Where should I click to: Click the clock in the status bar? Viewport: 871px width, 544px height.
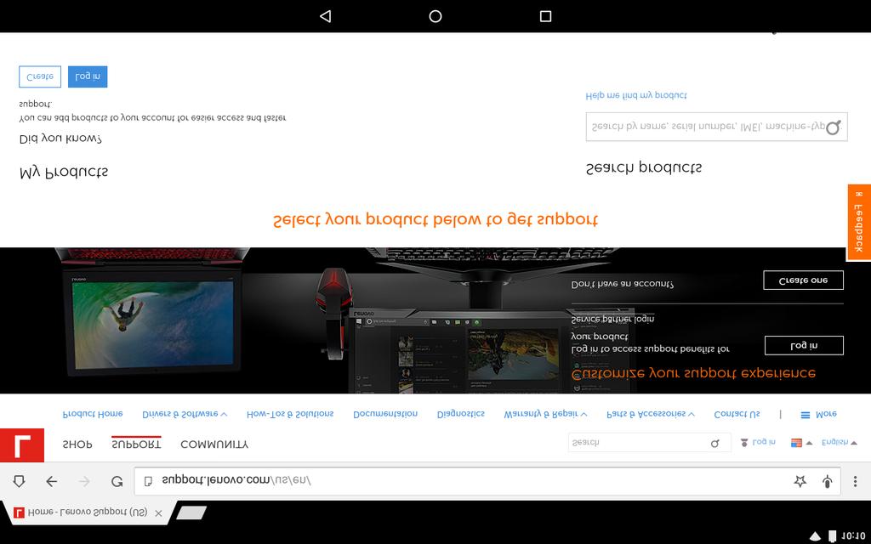click(853, 535)
